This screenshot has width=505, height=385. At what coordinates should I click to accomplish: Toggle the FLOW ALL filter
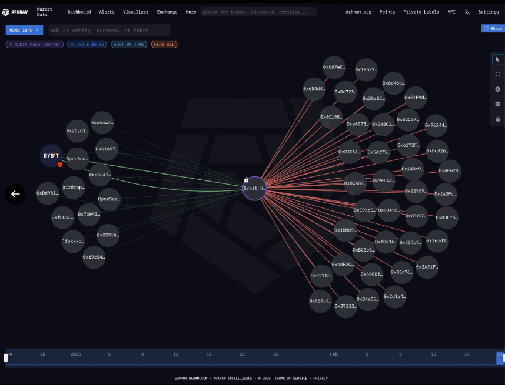[x=164, y=45]
